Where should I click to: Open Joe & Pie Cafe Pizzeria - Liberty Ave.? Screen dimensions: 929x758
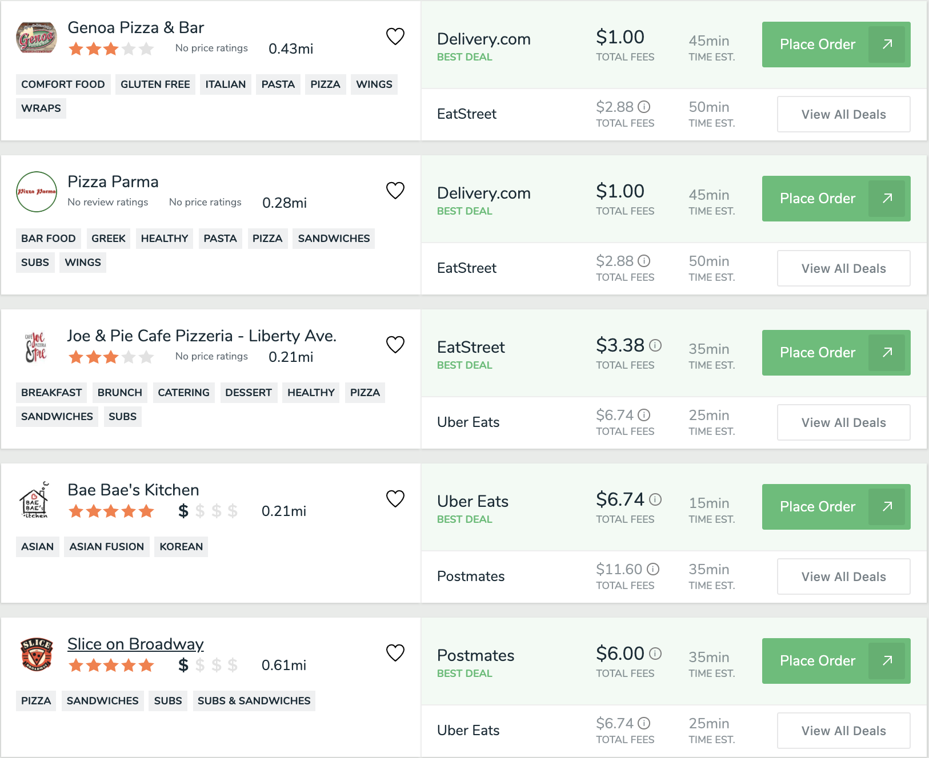pyautogui.click(x=202, y=336)
